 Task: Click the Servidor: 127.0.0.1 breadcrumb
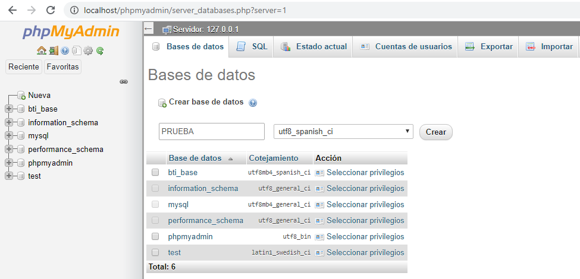tap(206, 29)
